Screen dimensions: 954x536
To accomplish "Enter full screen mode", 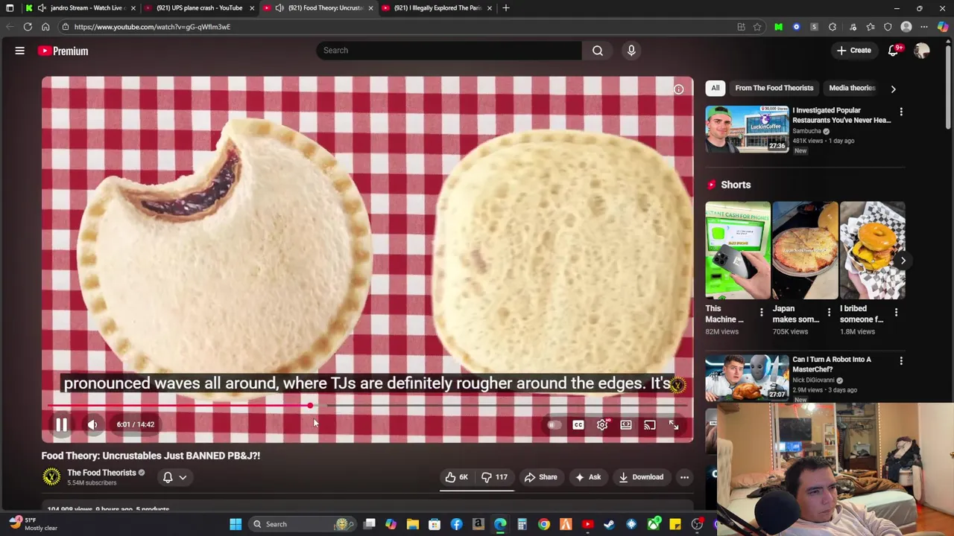I will coord(674,424).
